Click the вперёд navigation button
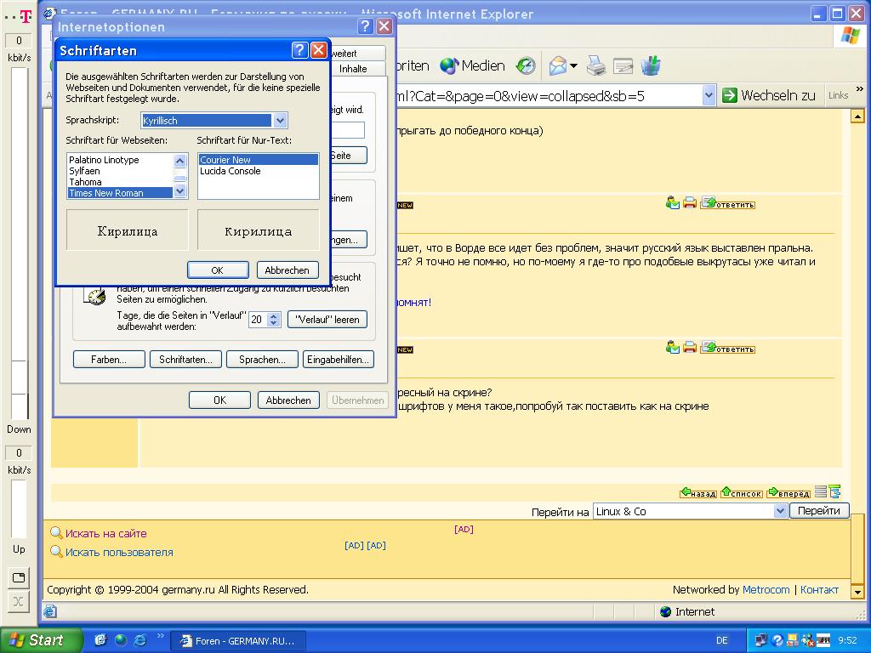 pos(788,492)
